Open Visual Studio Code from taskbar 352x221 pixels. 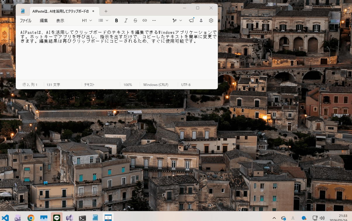coord(5,218)
